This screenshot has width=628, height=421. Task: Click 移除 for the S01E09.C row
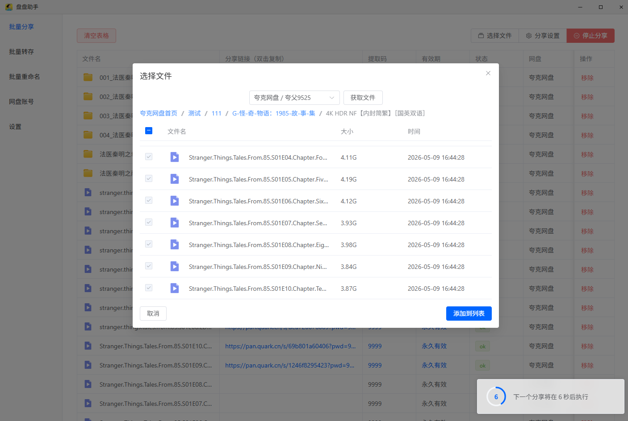pos(587,366)
